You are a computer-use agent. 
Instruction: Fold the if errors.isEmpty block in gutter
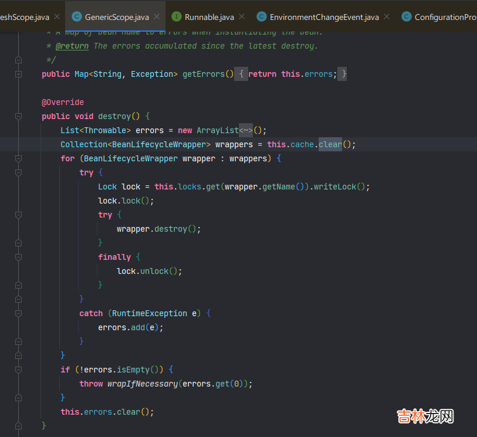click(x=18, y=370)
